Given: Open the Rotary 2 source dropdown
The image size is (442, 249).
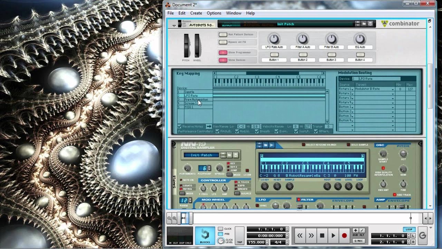Looking at the screenshot, I should (346, 94).
